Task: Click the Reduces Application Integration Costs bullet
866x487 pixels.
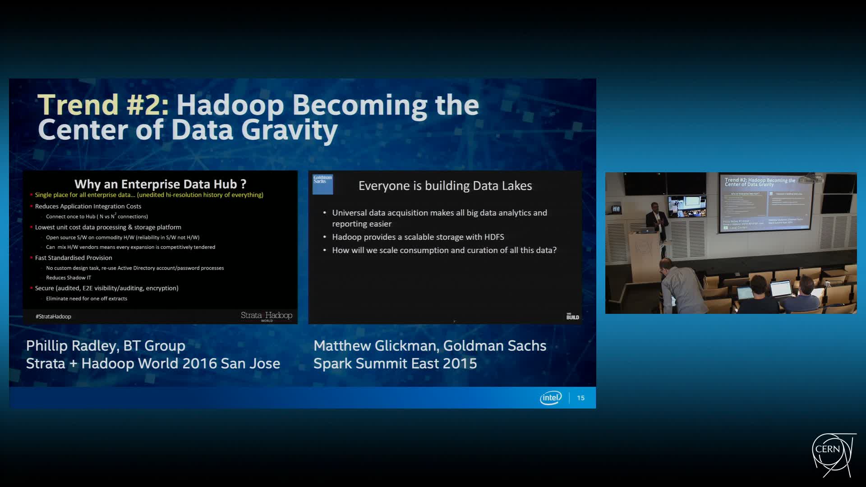Action: point(88,206)
